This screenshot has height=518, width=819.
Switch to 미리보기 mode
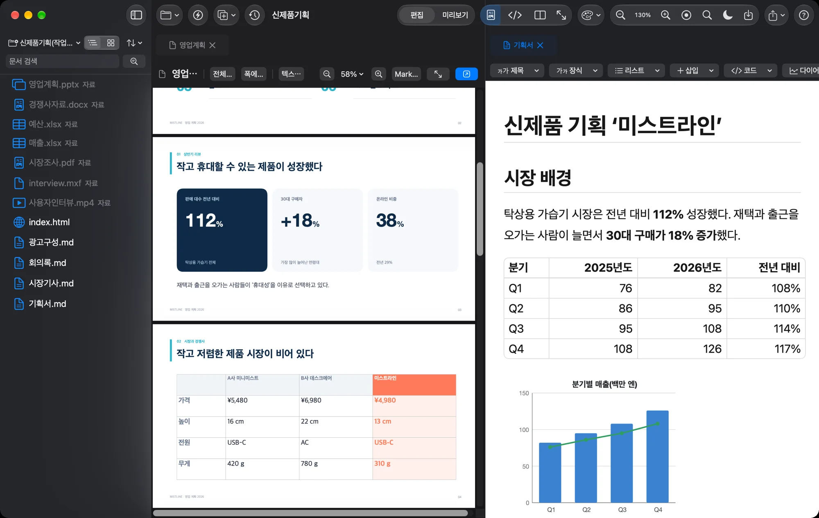[x=455, y=15]
